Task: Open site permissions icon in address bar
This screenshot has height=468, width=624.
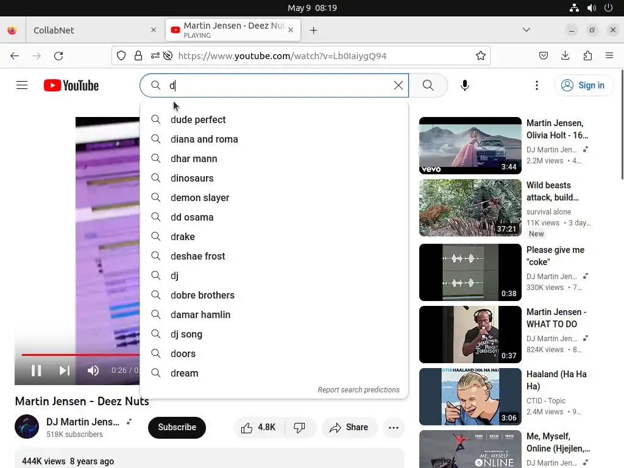Action: [x=155, y=55]
